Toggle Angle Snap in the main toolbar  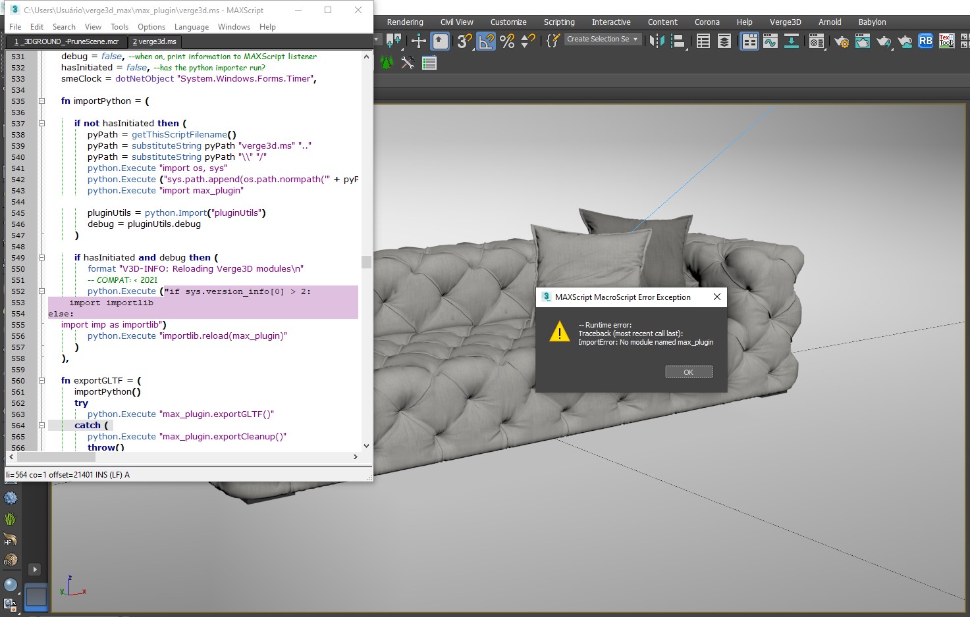click(x=486, y=41)
